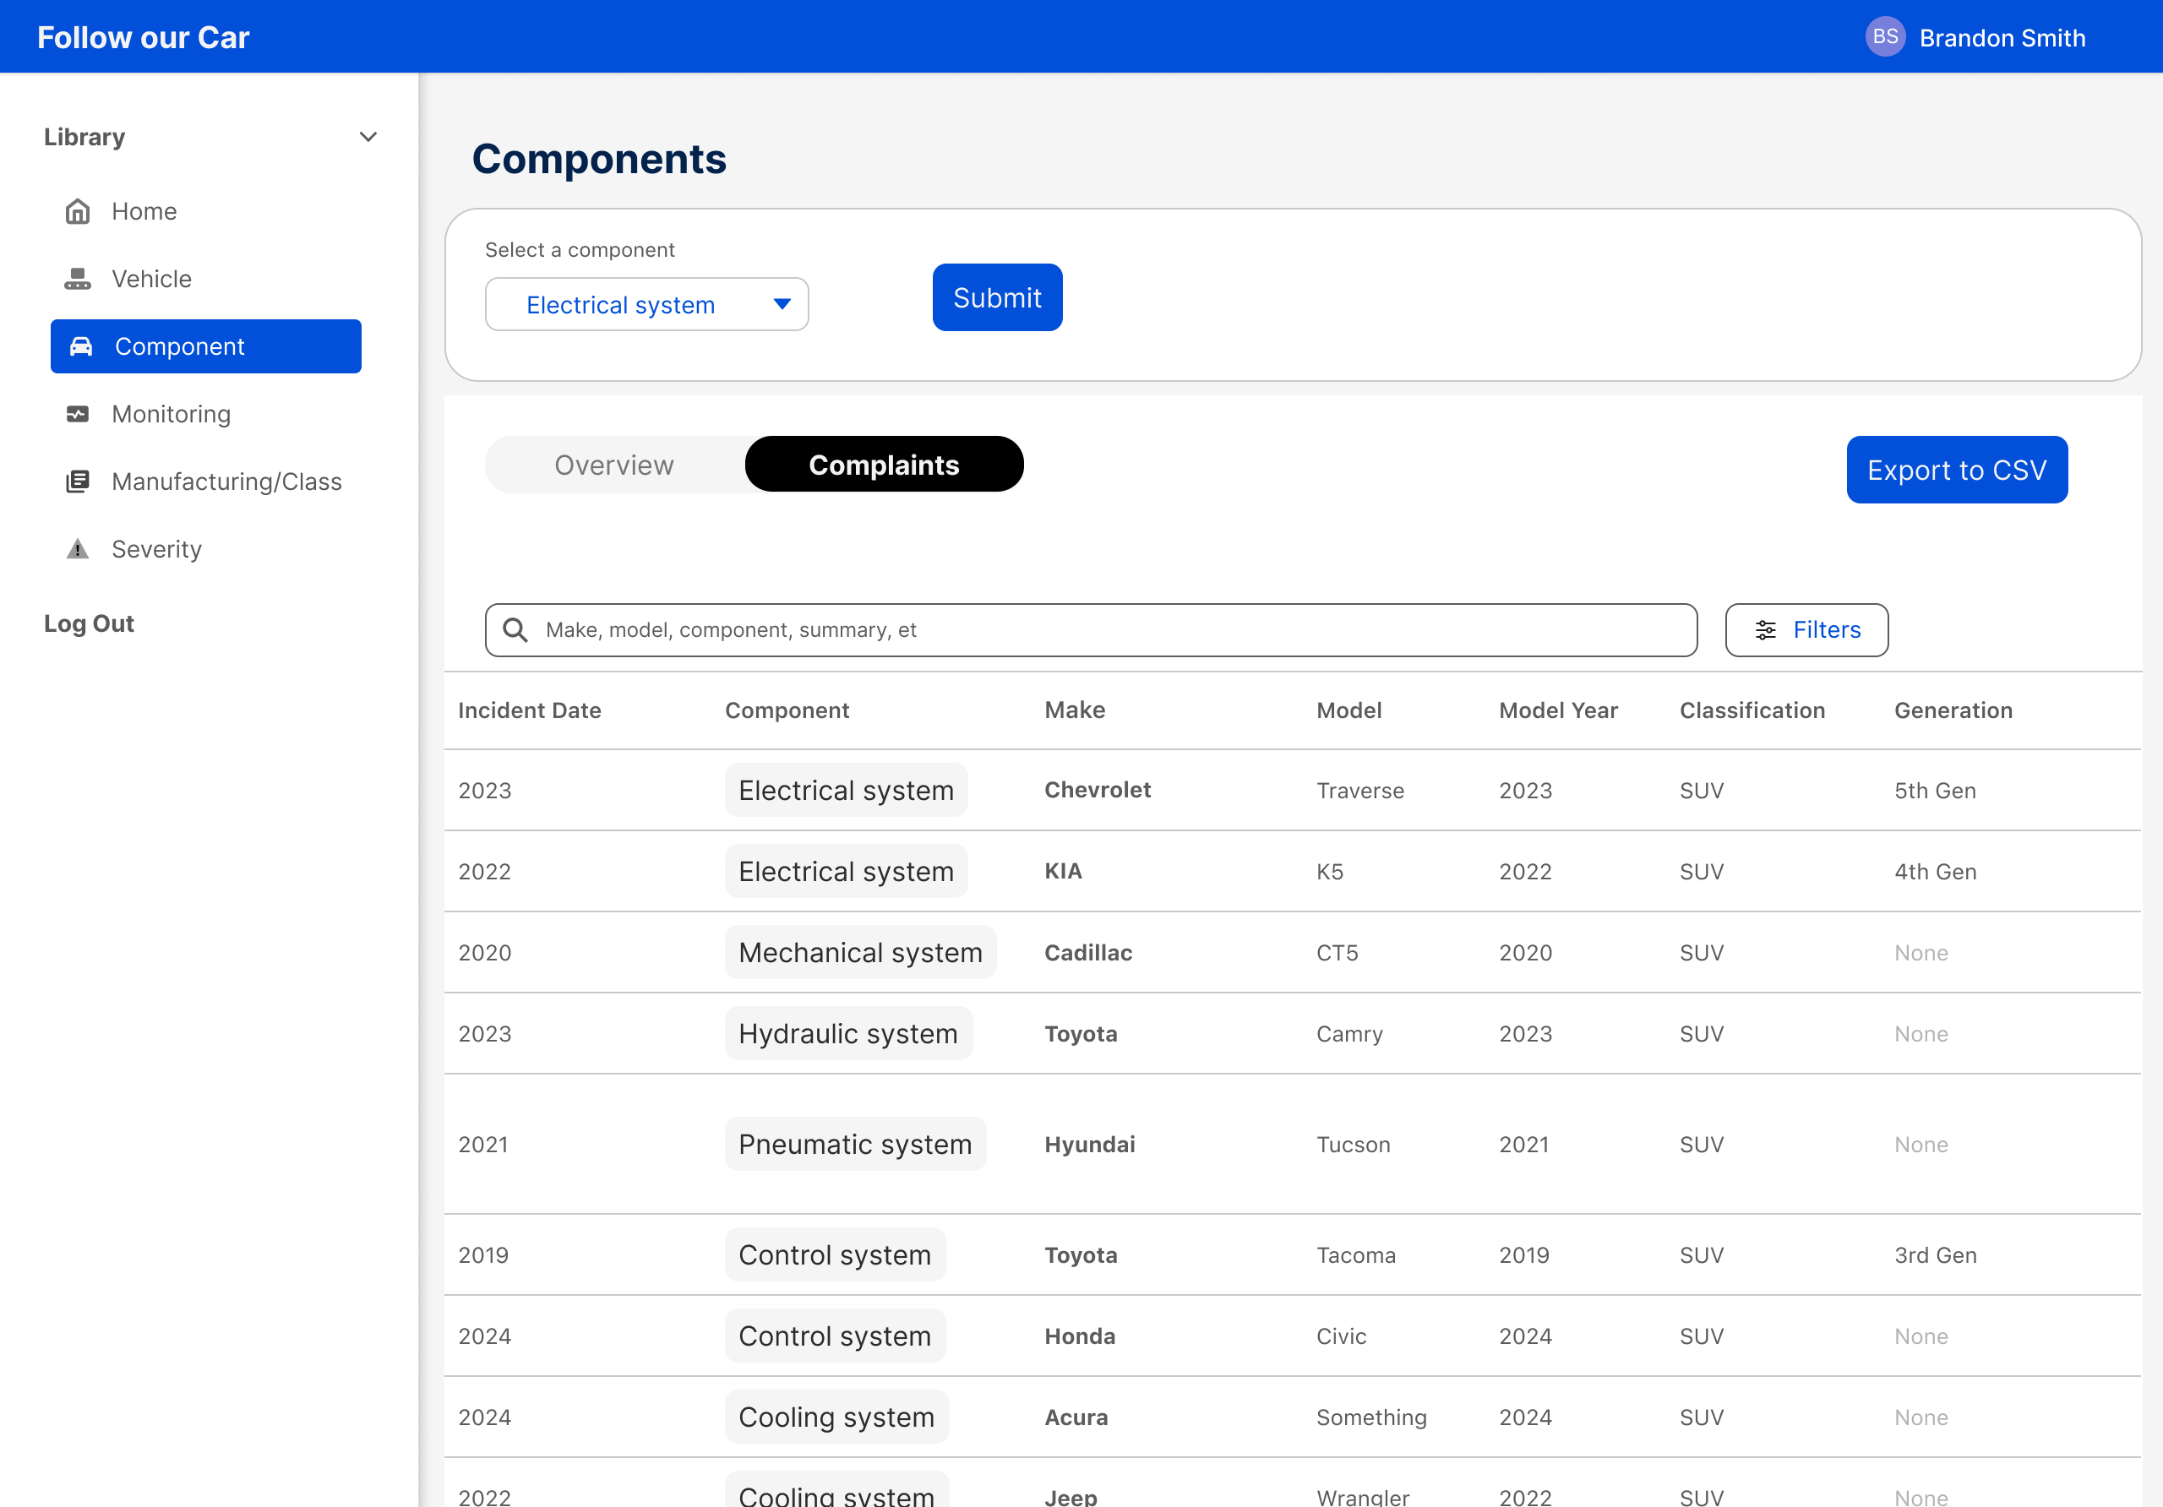Export the table to CSV
2163x1507 pixels.
pos(1957,469)
